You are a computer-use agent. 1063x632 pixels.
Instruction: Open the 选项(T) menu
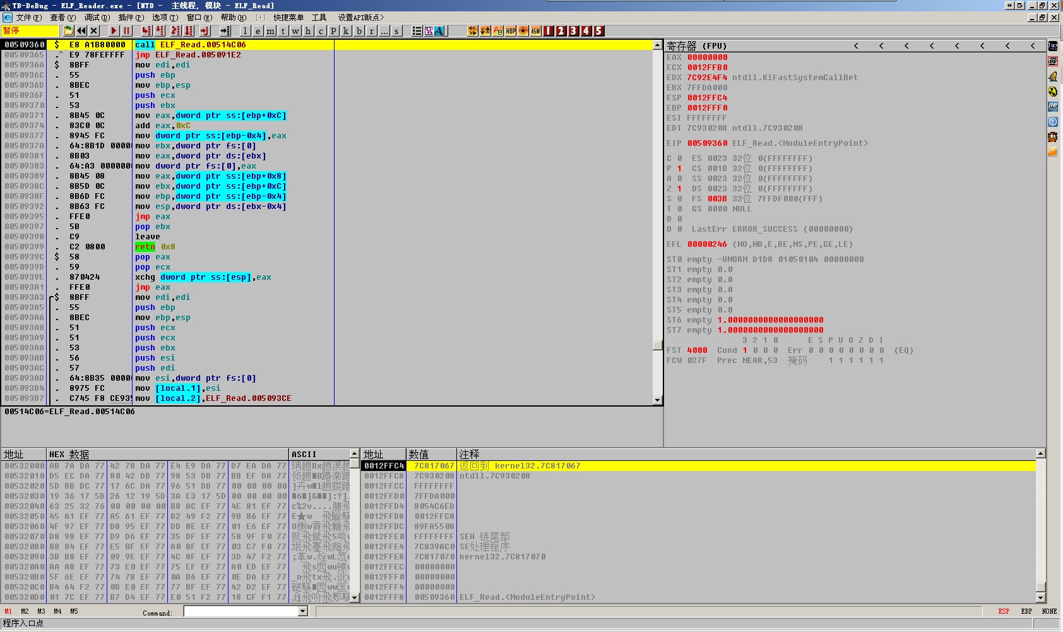click(x=165, y=18)
